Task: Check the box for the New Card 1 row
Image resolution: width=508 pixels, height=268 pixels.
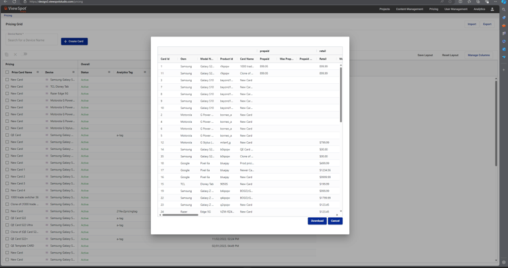Action: (7, 170)
